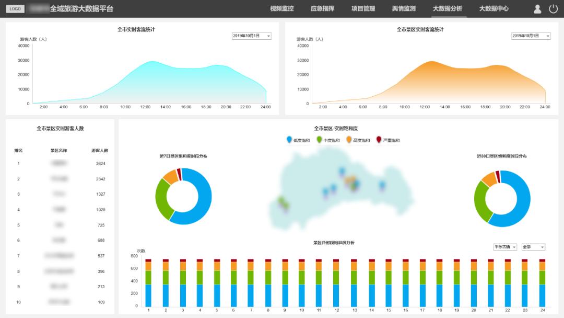Image resolution: width=564 pixels, height=318 pixels.
Task: Click the blue 低度饱和 legend pin
Action: [289, 140]
